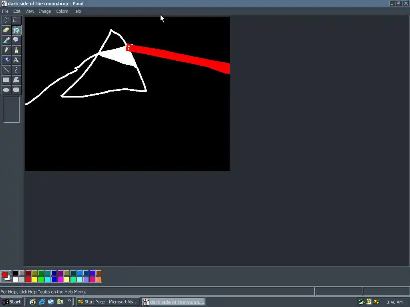
Task: Pick the brown color swatch
Action: click(99, 273)
